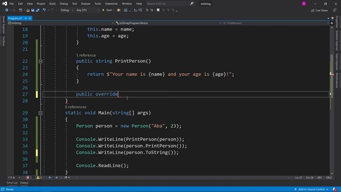Click the Comment out selected lines icon
This screenshot has width=341, height=192.
point(147,10)
